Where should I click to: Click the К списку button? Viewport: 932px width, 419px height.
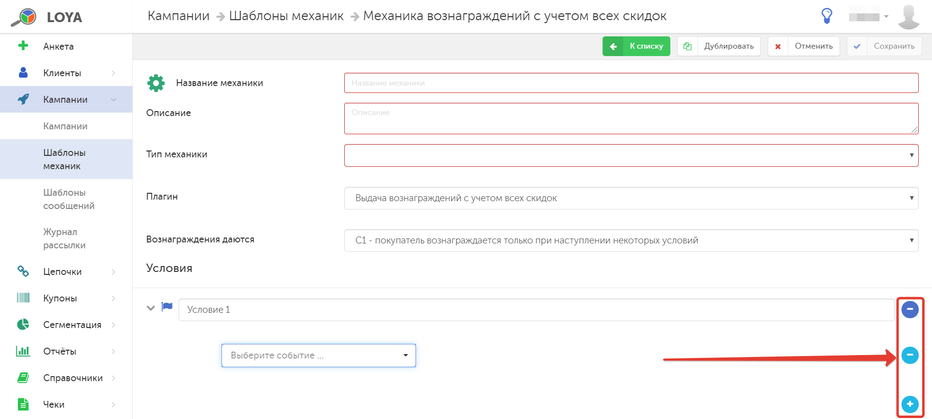click(636, 46)
